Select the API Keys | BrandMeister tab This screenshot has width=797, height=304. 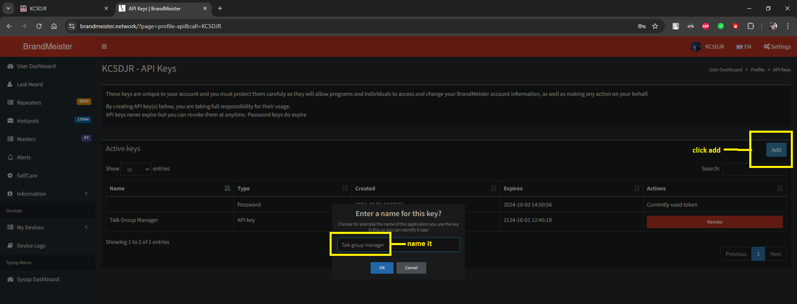pos(163,8)
